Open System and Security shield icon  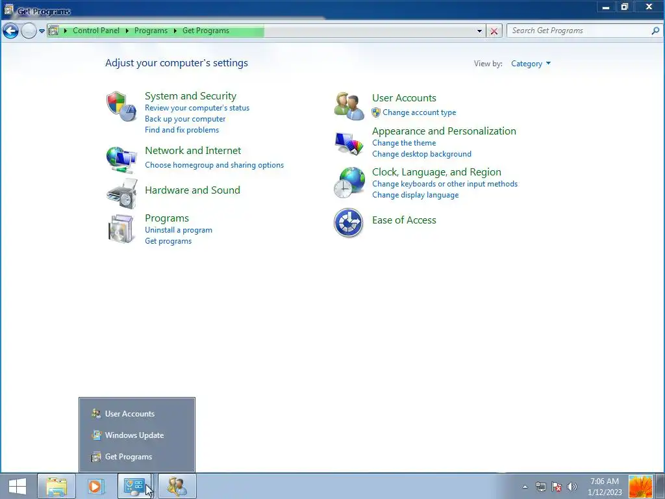click(121, 106)
